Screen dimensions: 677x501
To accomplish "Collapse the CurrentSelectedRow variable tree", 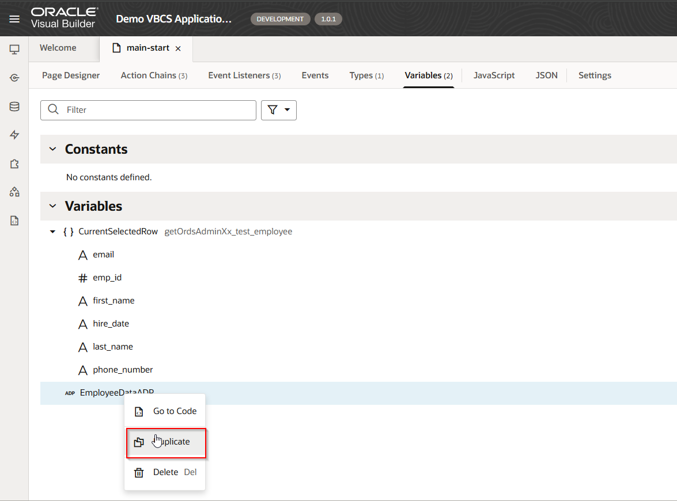I will (53, 231).
